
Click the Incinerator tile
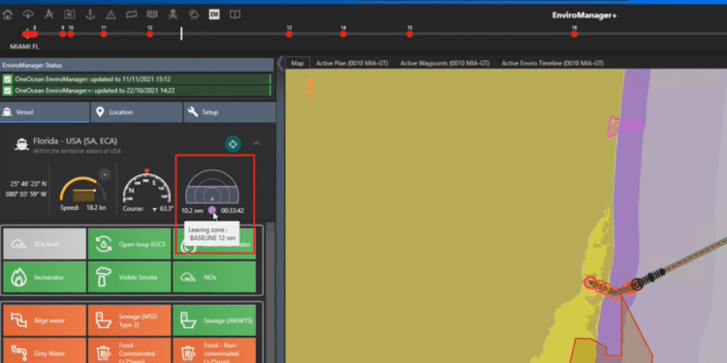coord(45,277)
